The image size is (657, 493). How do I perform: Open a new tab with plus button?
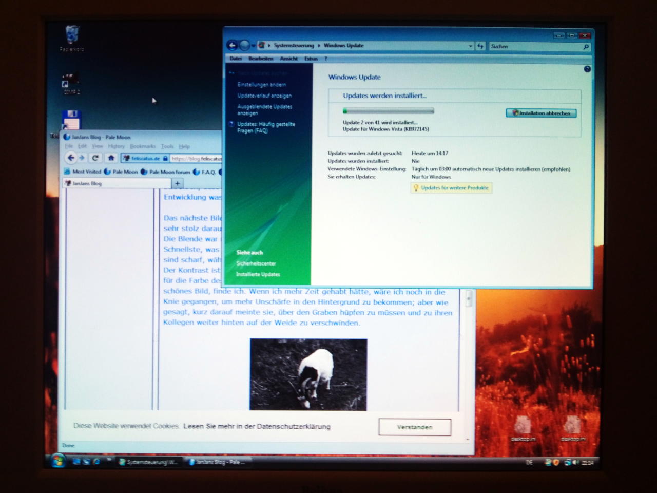pos(178,183)
